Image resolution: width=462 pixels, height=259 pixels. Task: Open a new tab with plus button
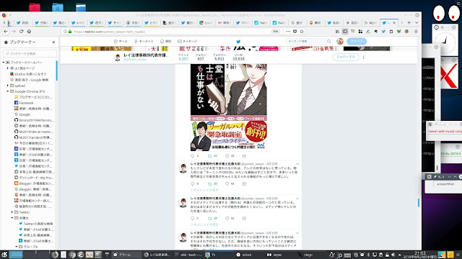coord(409,22)
